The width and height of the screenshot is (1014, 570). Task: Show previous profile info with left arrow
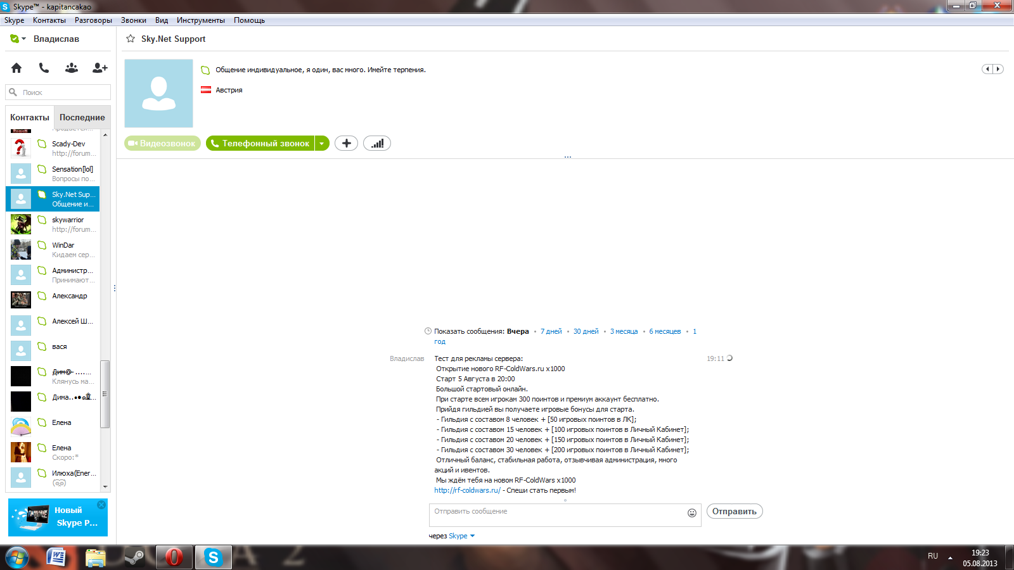[x=987, y=69]
